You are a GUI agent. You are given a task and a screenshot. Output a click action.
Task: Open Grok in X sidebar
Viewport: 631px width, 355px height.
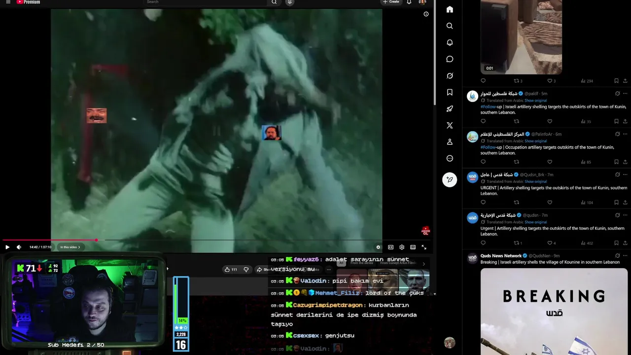(450, 75)
